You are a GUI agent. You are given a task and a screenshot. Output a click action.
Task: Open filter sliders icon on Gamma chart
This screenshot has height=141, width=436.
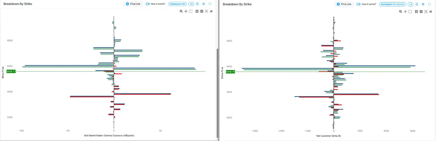[x=197, y=4]
